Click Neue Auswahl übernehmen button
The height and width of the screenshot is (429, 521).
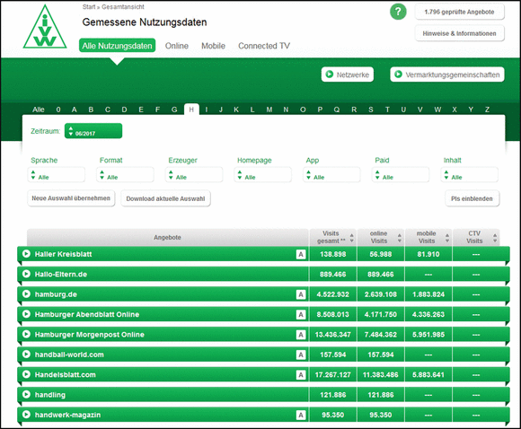(71, 198)
